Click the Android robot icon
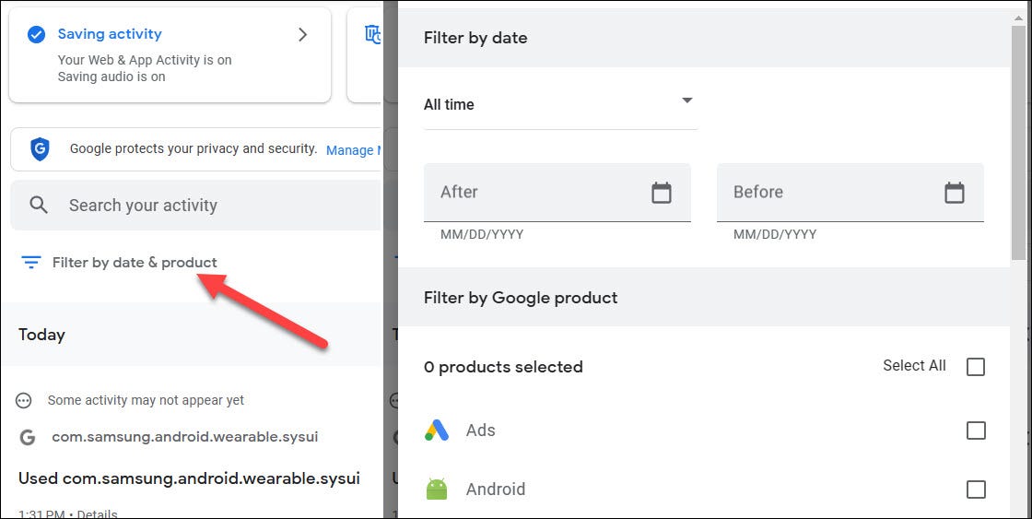1032x519 pixels. 437,490
